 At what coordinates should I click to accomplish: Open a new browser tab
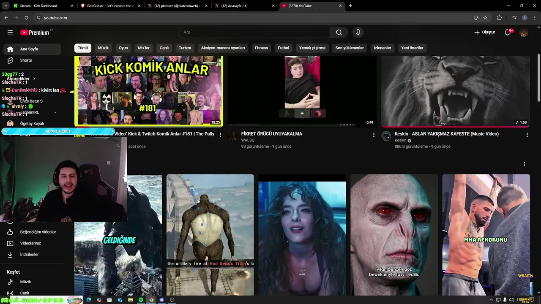click(350, 6)
